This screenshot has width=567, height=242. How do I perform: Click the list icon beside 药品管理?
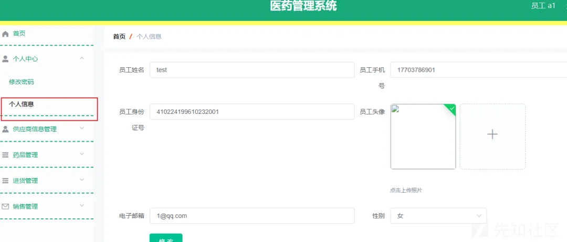click(5, 155)
